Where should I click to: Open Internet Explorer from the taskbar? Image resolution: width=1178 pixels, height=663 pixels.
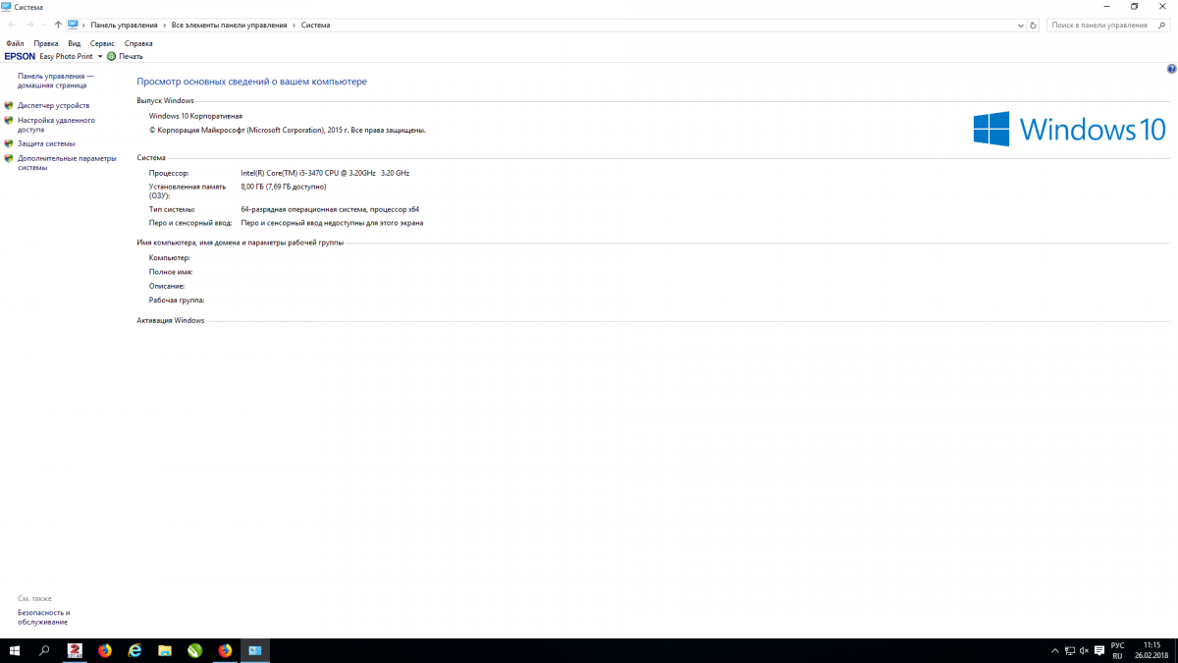[x=135, y=650]
